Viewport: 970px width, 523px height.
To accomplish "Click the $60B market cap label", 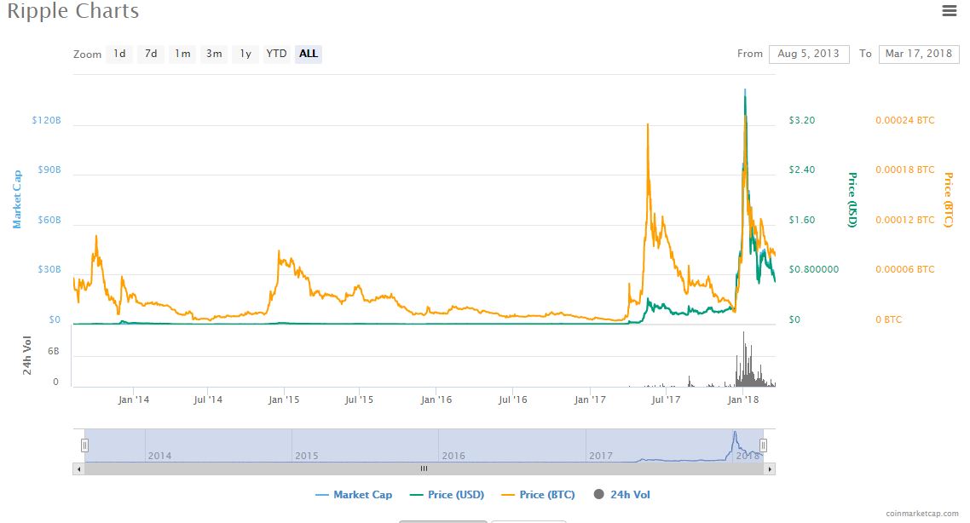I will click(x=49, y=220).
